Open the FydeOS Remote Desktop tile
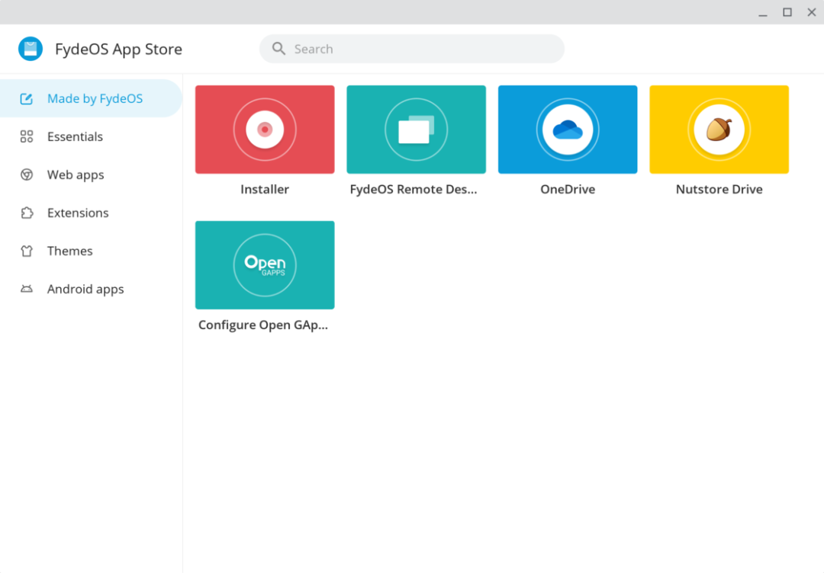824x573 pixels. [x=417, y=130]
